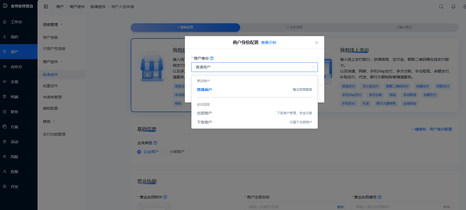Viewport: 466px width, 210px height.
Task: Close the 商户身份配置 dialog
Action: click(316, 43)
